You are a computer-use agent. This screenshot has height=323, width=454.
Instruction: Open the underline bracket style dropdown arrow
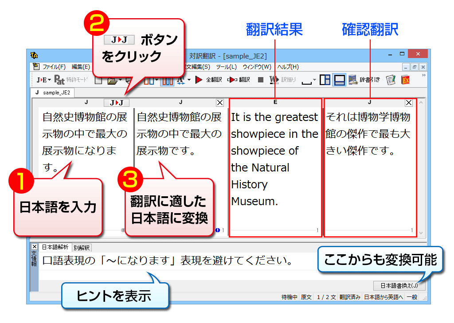(x=314, y=80)
